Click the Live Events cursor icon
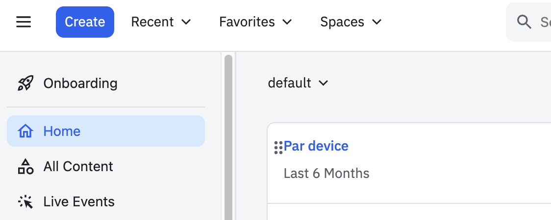This screenshot has width=551, height=220. click(x=25, y=202)
